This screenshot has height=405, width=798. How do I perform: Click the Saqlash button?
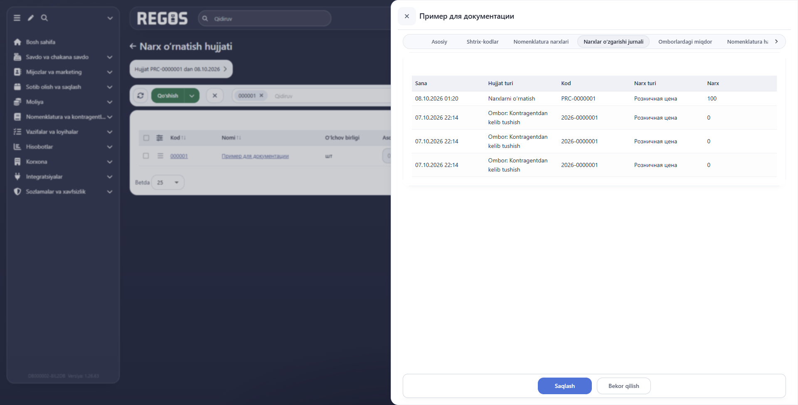coord(565,386)
